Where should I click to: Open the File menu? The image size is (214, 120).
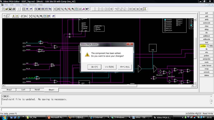click(x=6, y=5)
